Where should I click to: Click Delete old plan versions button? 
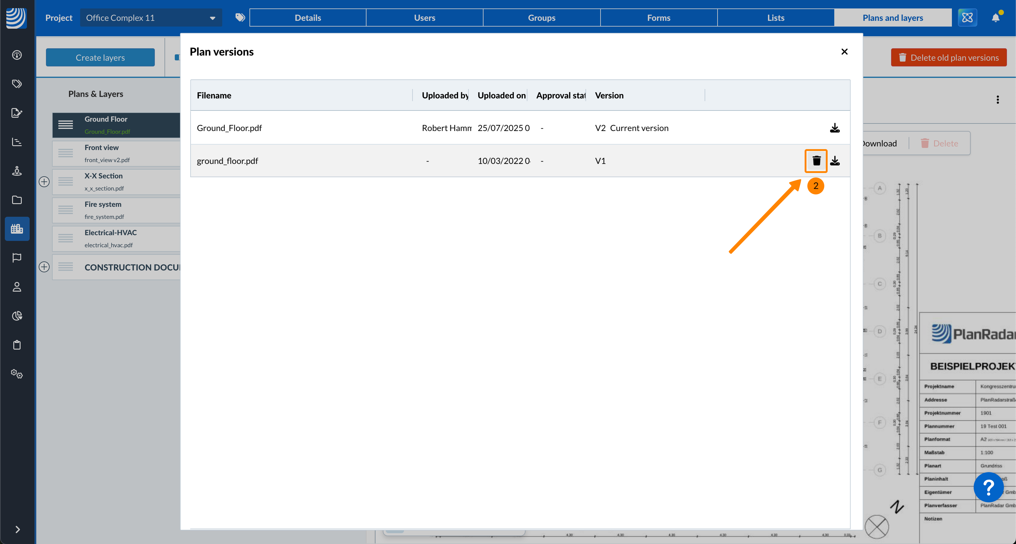click(949, 57)
